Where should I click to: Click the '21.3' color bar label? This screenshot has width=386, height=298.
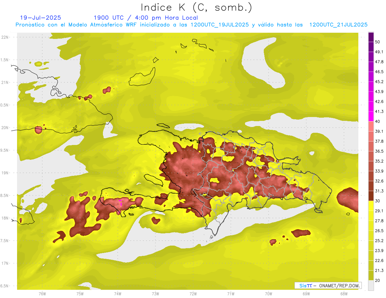[379, 271]
